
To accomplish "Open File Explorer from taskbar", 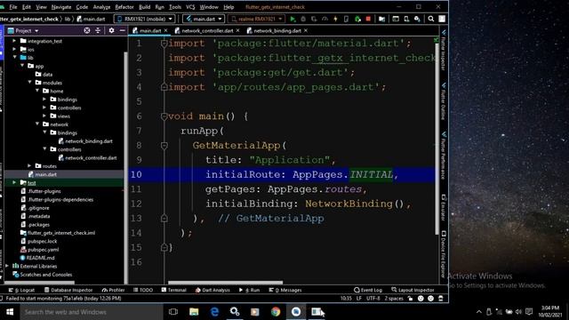I will tap(194, 312).
